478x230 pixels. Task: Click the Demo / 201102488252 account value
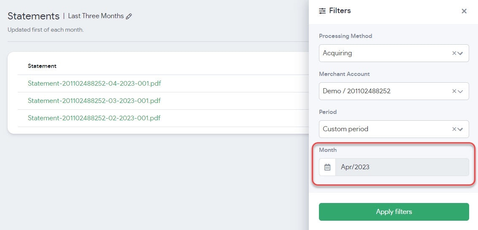coord(356,91)
